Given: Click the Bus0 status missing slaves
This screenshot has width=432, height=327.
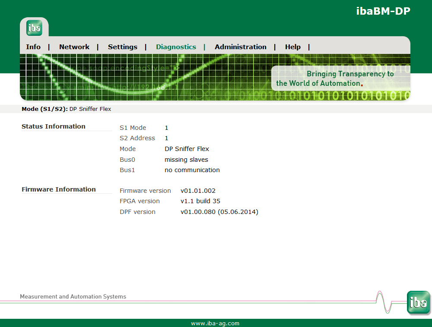Looking at the screenshot, I should coord(186,160).
